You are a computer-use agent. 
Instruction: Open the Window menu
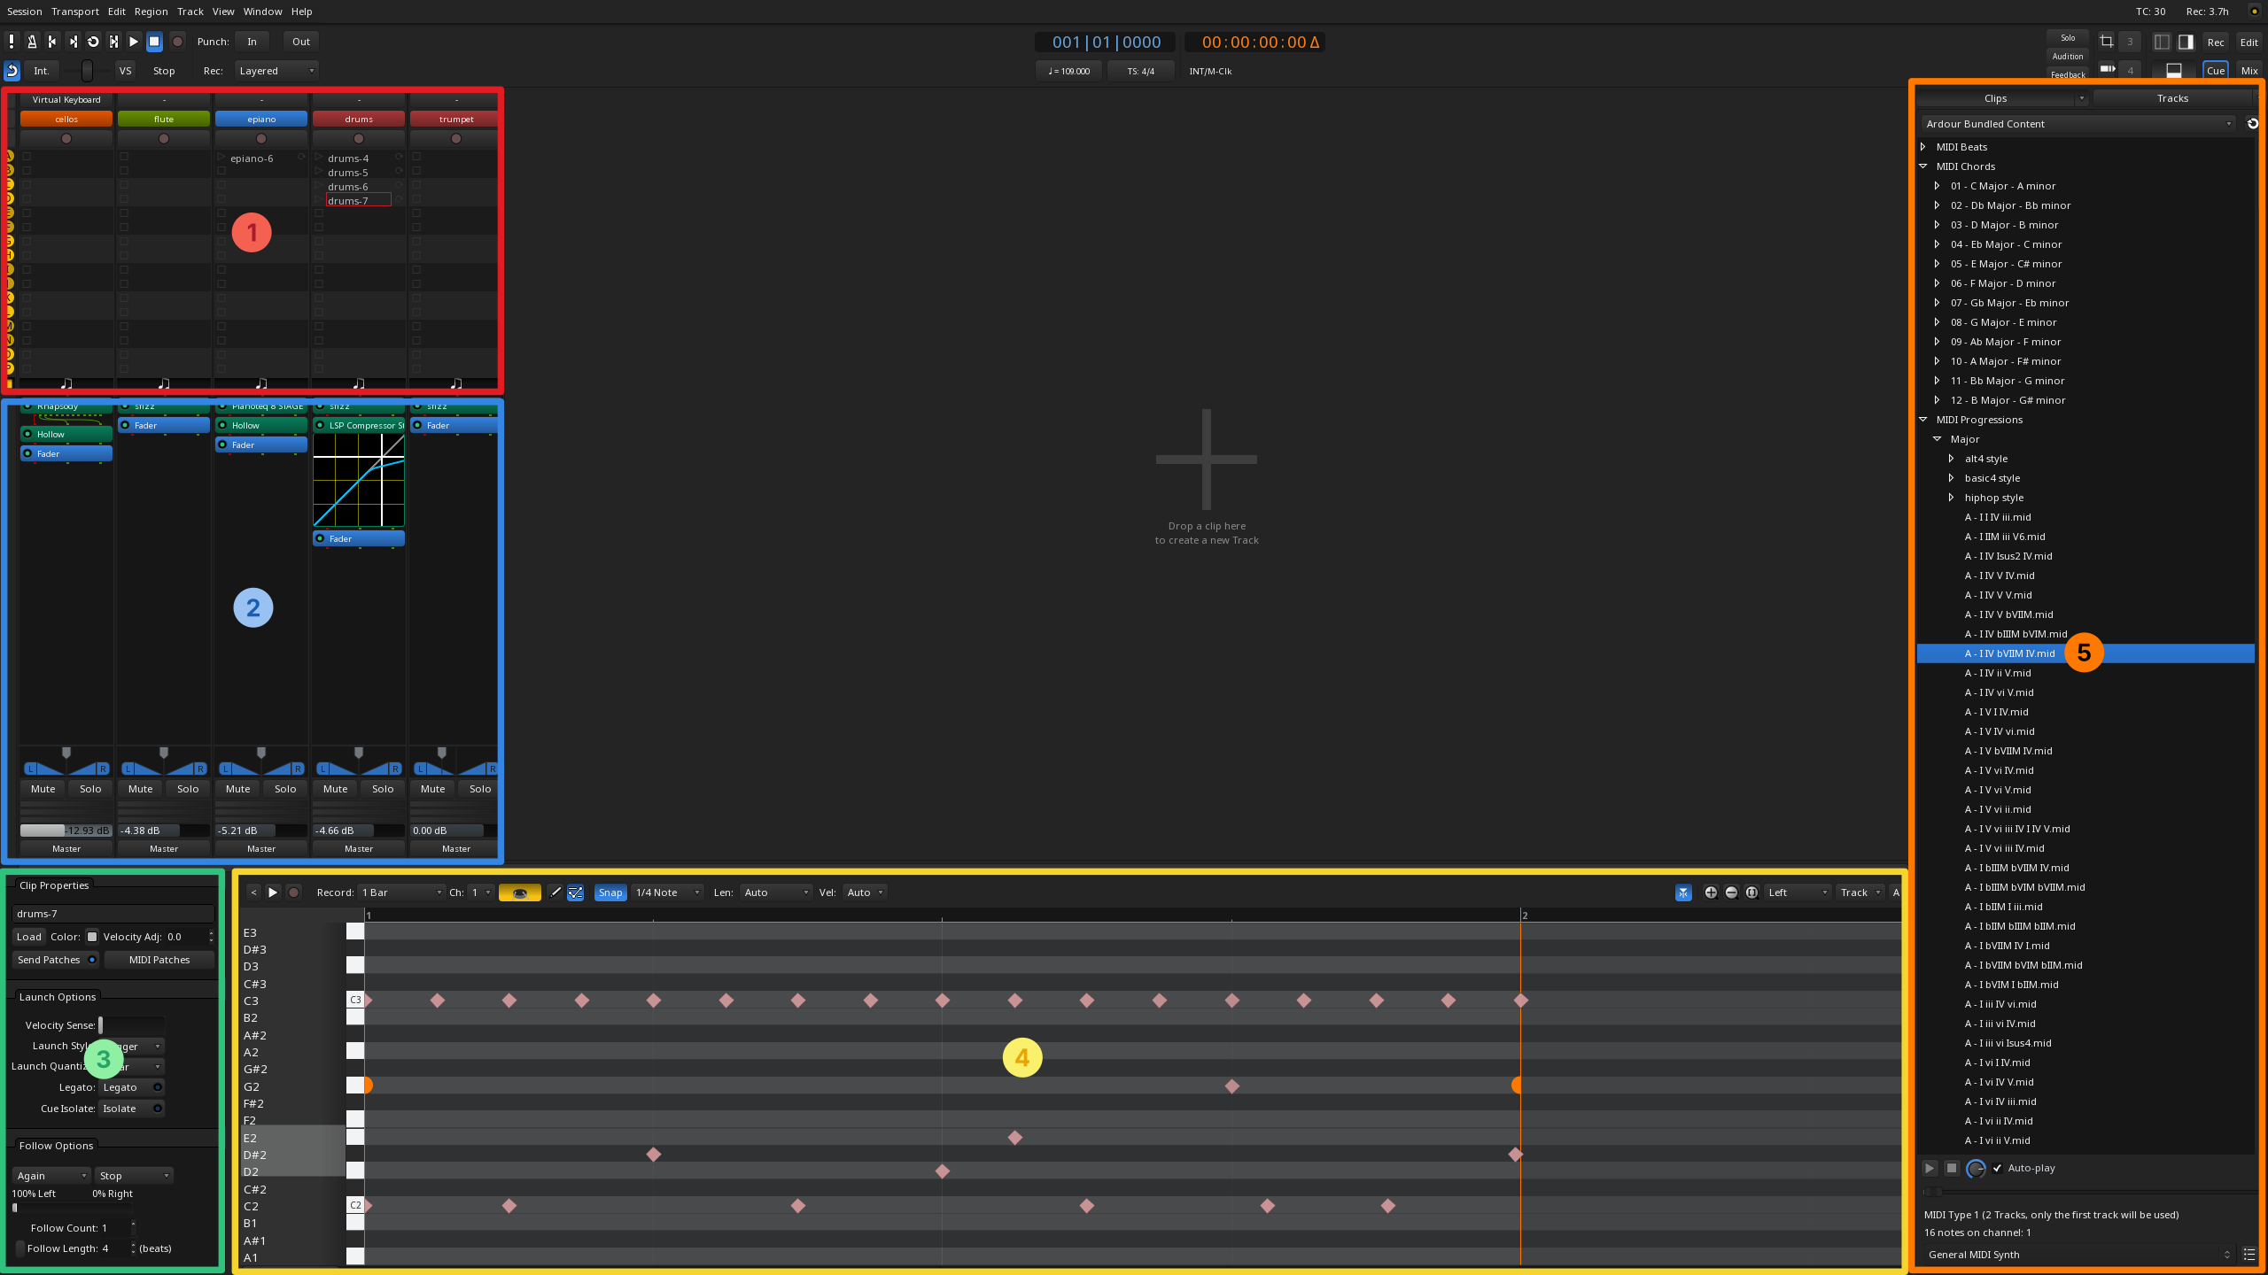(x=263, y=12)
